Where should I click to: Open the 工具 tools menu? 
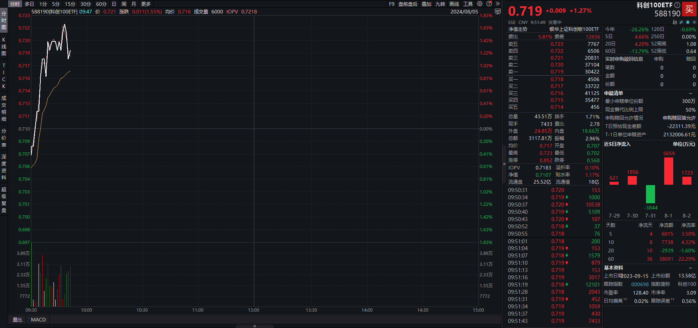pos(468,4)
